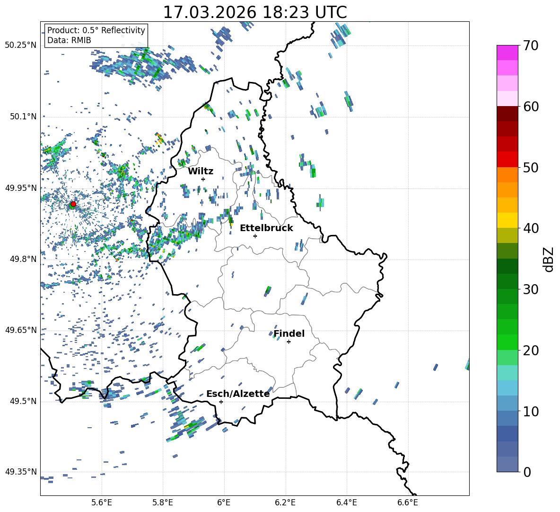This screenshot has height=512, width=560.
Task: Click the Data: RMIB text line
Action: coord(69,40)
